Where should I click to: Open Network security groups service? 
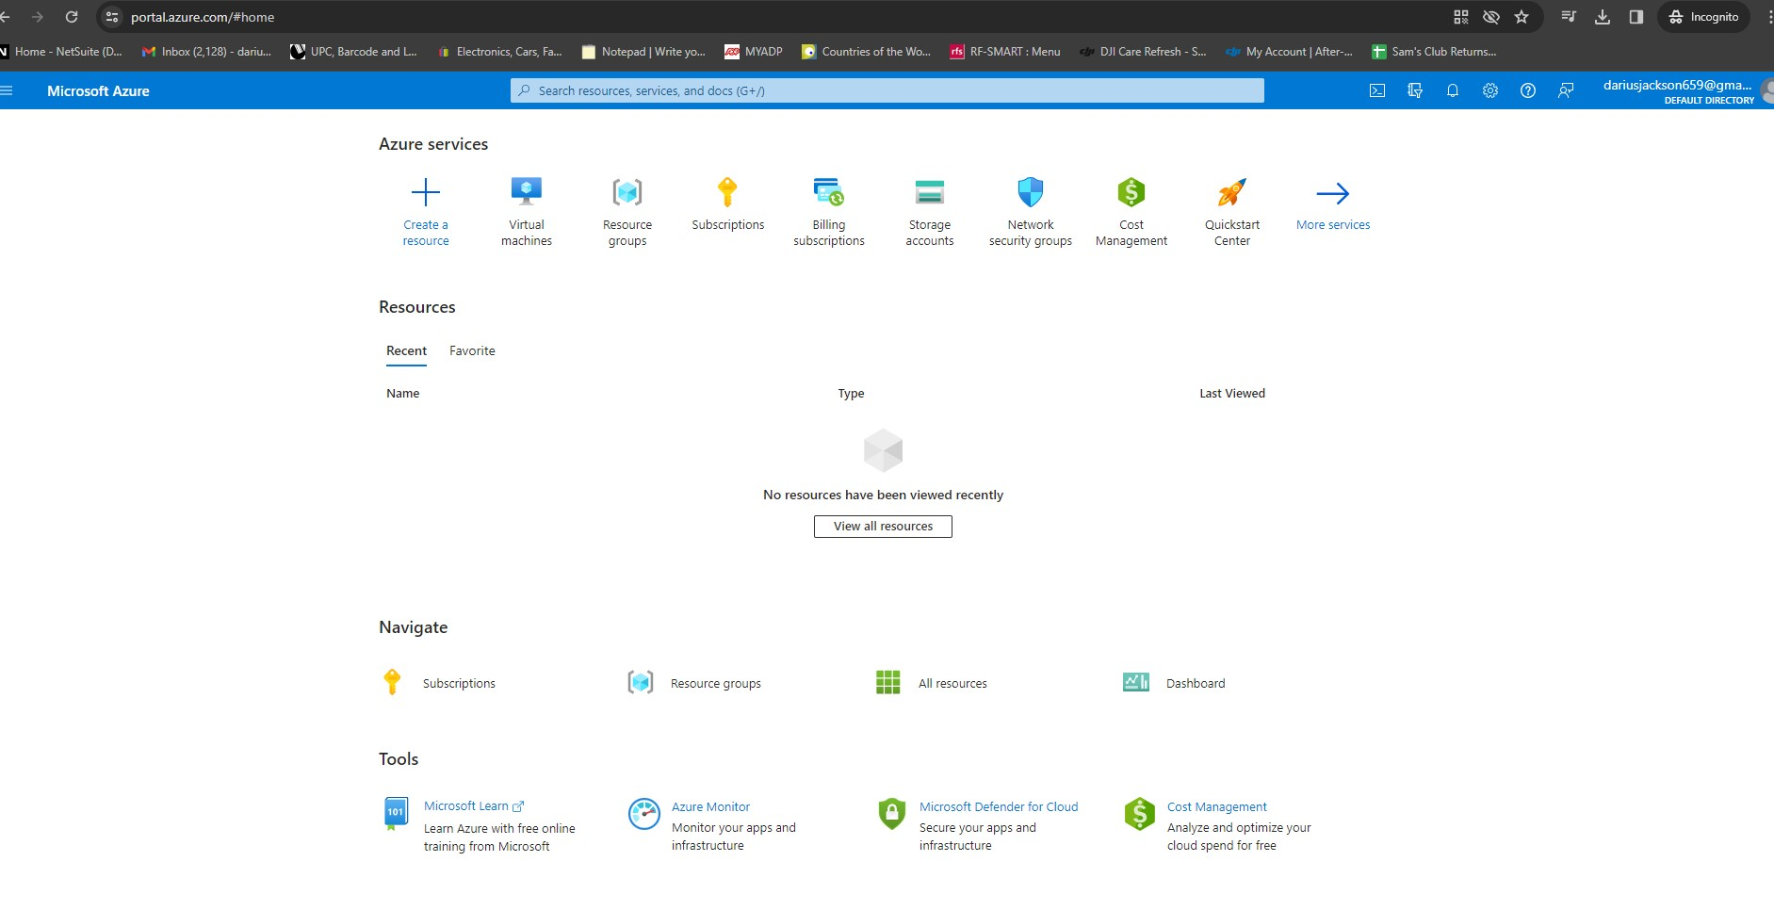coord(1030,191)
